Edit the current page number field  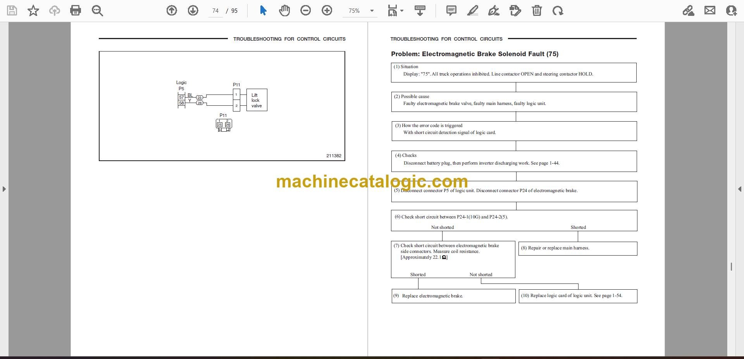click(215, 11)
